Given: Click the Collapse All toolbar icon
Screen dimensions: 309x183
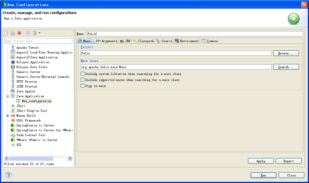Looking at the screenshot, I should [x=28, y=33].
